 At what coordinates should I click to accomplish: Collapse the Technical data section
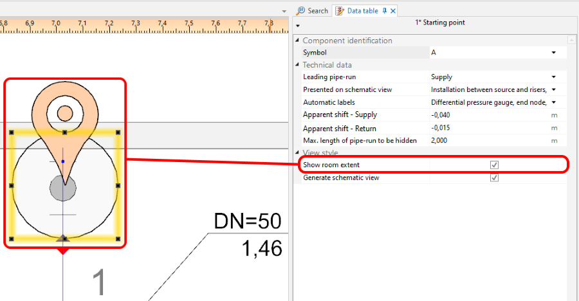297,65
